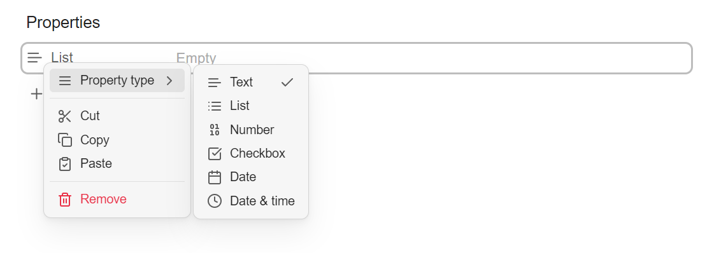
Task: Choose Text as the property type
Action: click(x=251, y=83)
